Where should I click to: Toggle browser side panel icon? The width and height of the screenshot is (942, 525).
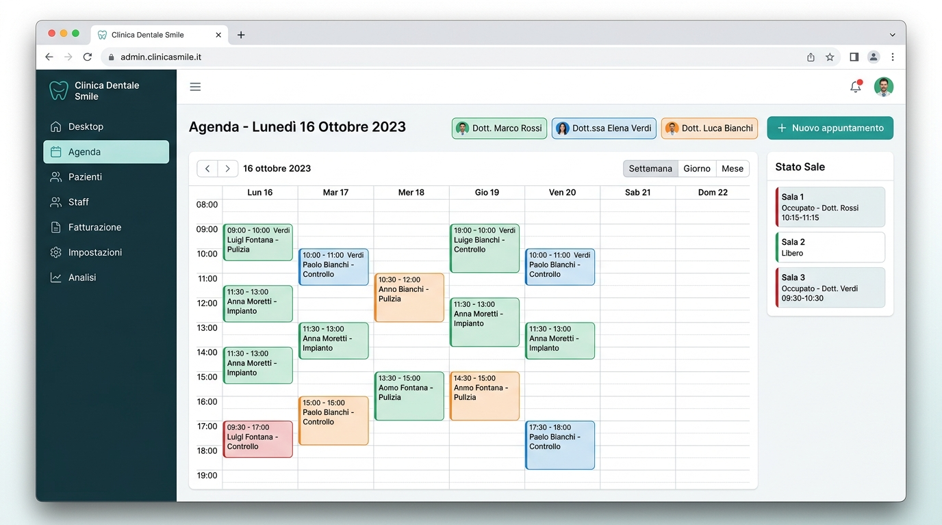pyautogui.click(x=854, y=57)
